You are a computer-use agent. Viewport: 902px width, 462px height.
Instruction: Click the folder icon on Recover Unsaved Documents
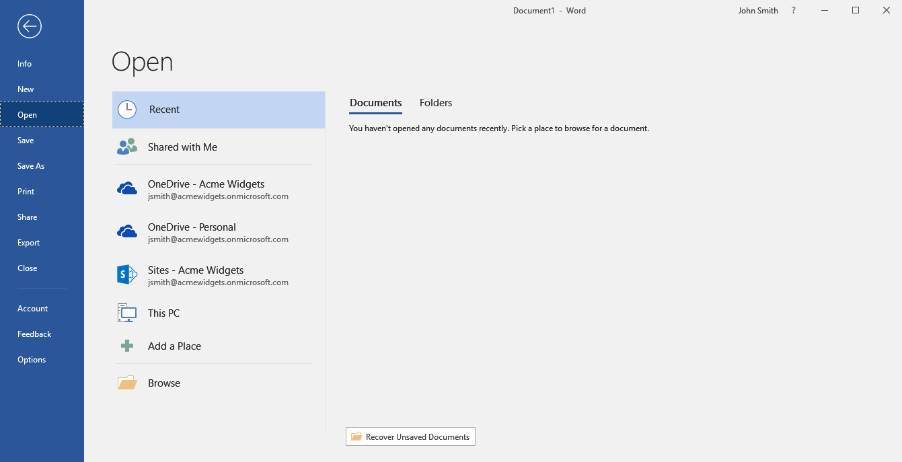tap(356, 437)
